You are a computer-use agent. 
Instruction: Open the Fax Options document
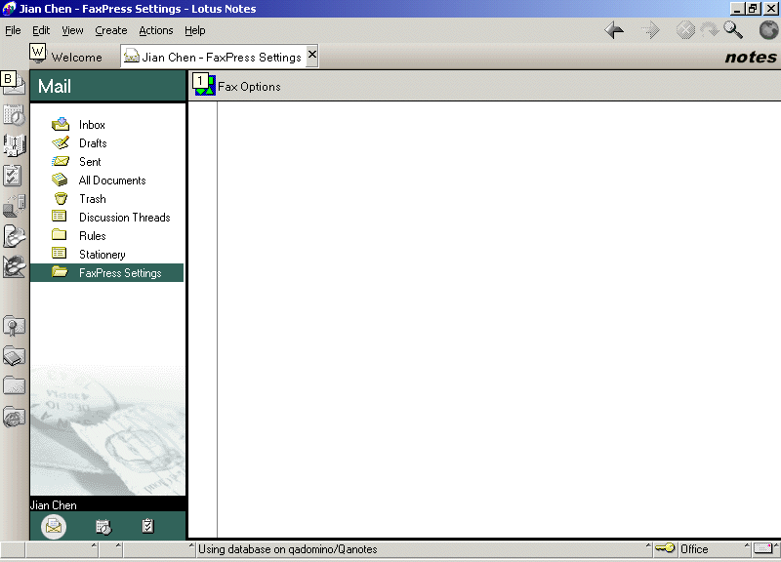(x=249, y=87)
